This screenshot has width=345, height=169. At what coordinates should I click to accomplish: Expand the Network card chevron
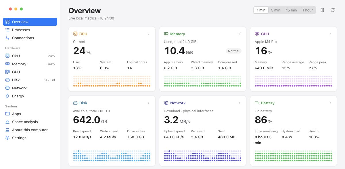pyautogui.click(x=239, y=103)
